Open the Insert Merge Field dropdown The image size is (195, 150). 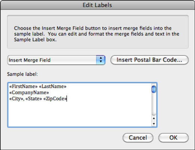[56, 60]
